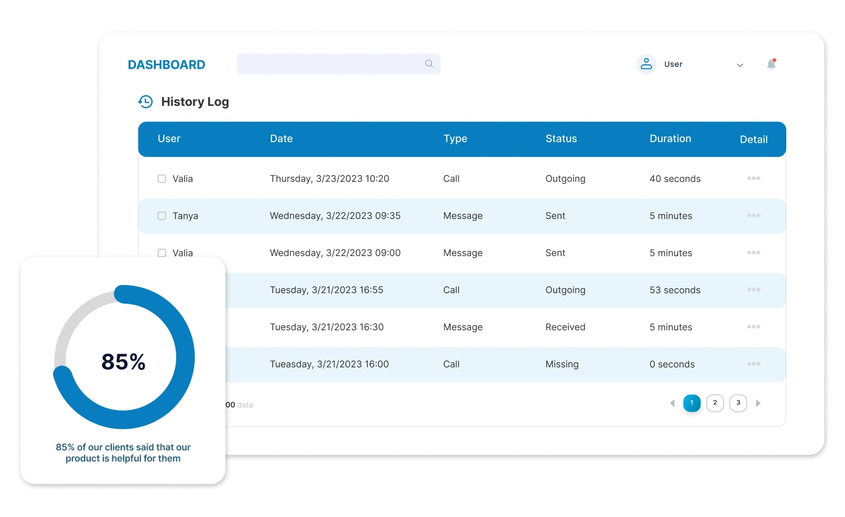Sort by the Duration column header
The height and width of the screenshot is (517, 845).
tap(670, 139)
